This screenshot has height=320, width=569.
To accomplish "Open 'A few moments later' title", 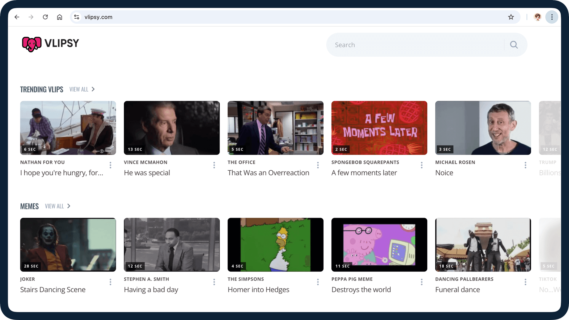I will pyautogui.click(x=364, y=173).
